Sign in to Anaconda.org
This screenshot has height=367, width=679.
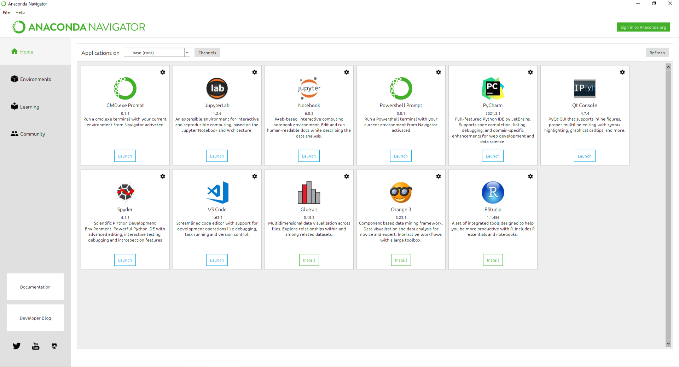[643, 27]
